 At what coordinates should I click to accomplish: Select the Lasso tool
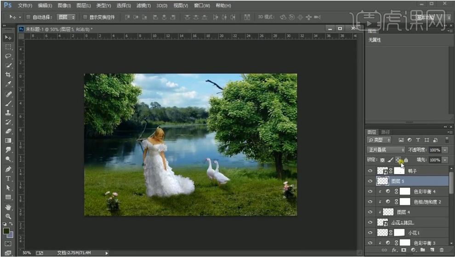point(8,56)
